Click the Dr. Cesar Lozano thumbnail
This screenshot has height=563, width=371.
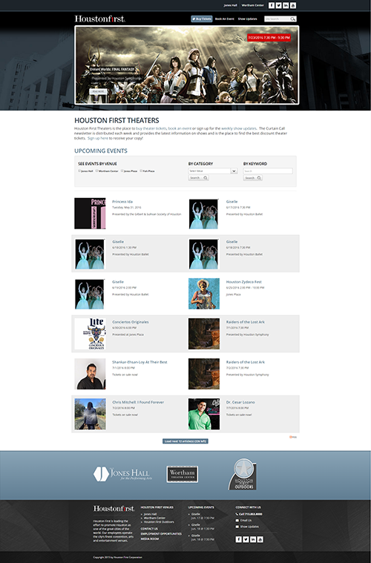(204, 414)
